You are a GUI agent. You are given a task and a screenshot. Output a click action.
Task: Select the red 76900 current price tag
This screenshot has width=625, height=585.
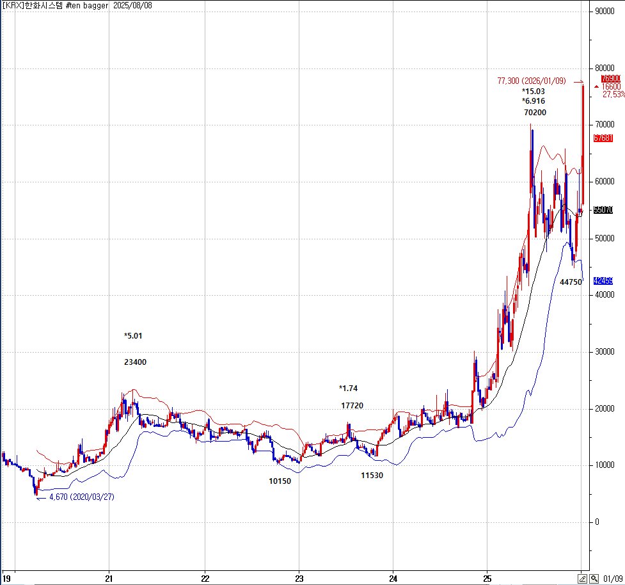[x=611, y=78]
